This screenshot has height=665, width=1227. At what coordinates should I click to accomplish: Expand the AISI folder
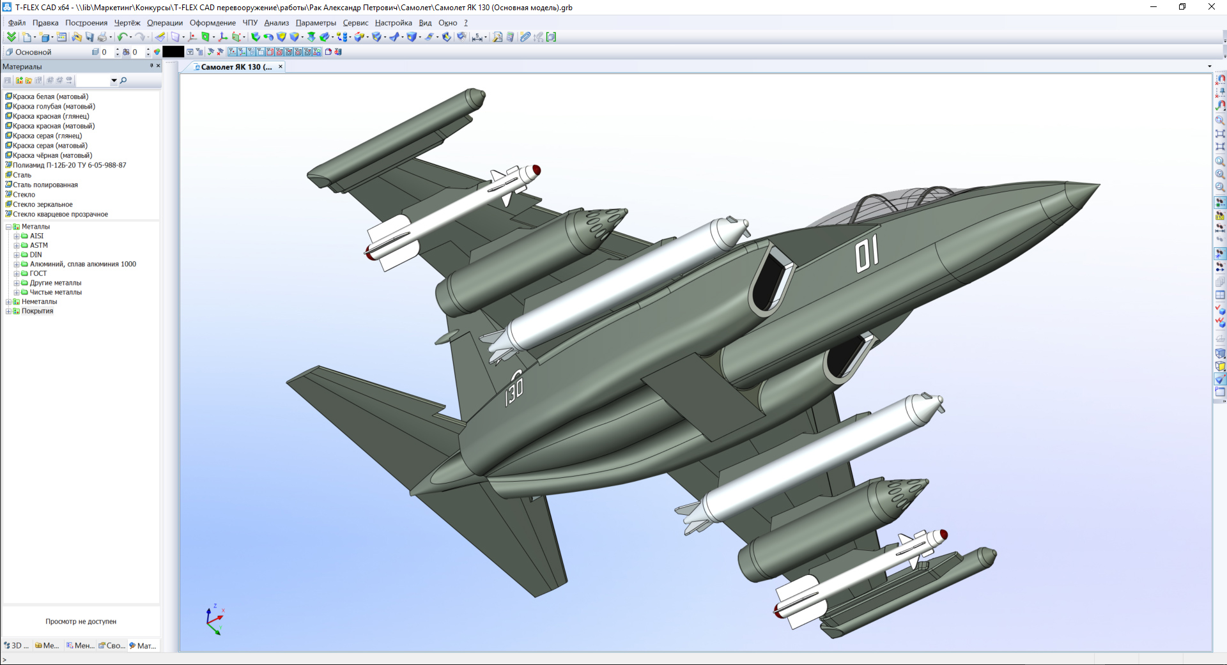(x=17, y=236)
